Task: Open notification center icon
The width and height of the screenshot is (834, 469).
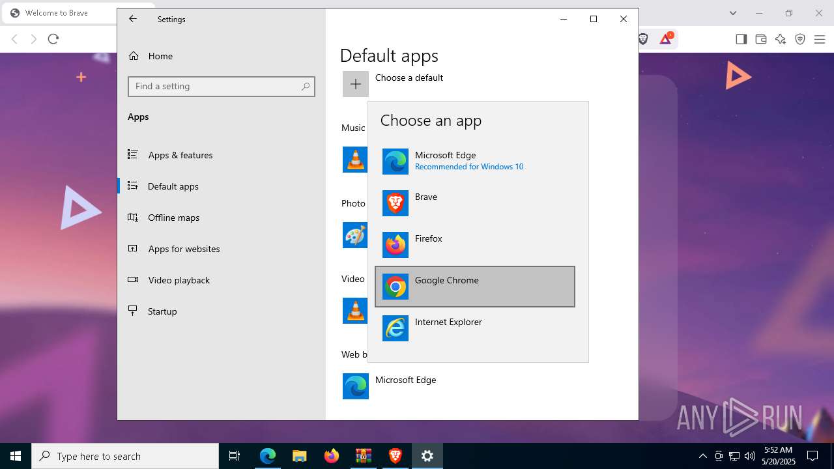Action: pos(812,456)
